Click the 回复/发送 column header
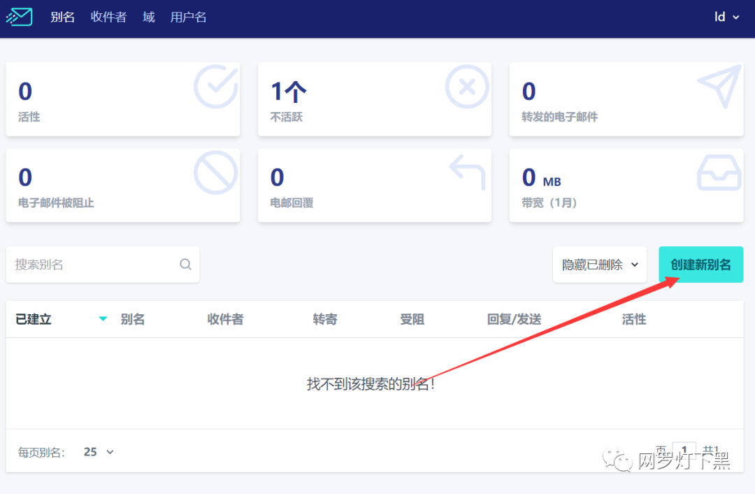 pos(515,319)
